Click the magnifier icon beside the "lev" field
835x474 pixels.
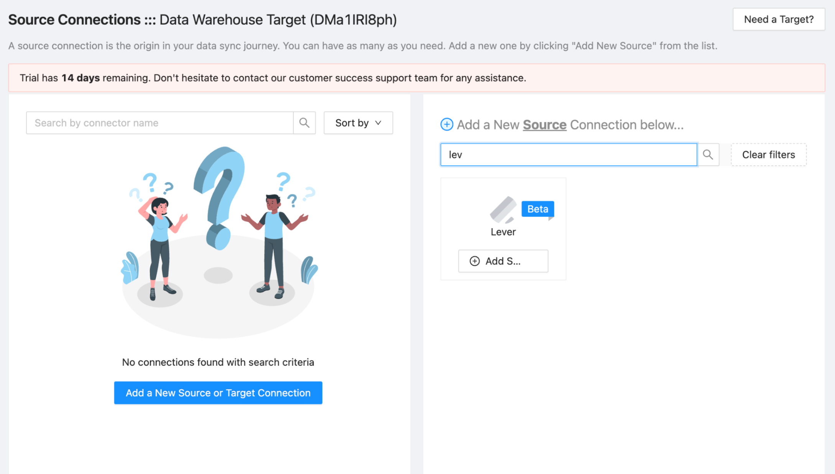pyautogui.click(x=708, y=155)
